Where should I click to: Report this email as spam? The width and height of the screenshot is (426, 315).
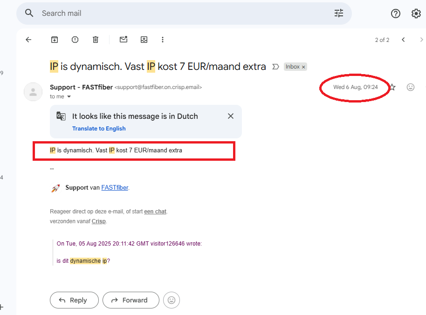(75, 40)
